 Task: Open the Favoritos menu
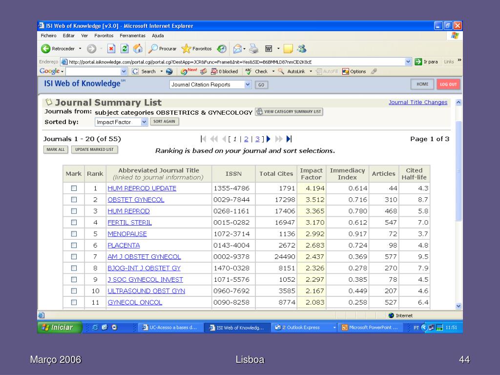coord(104,36)
